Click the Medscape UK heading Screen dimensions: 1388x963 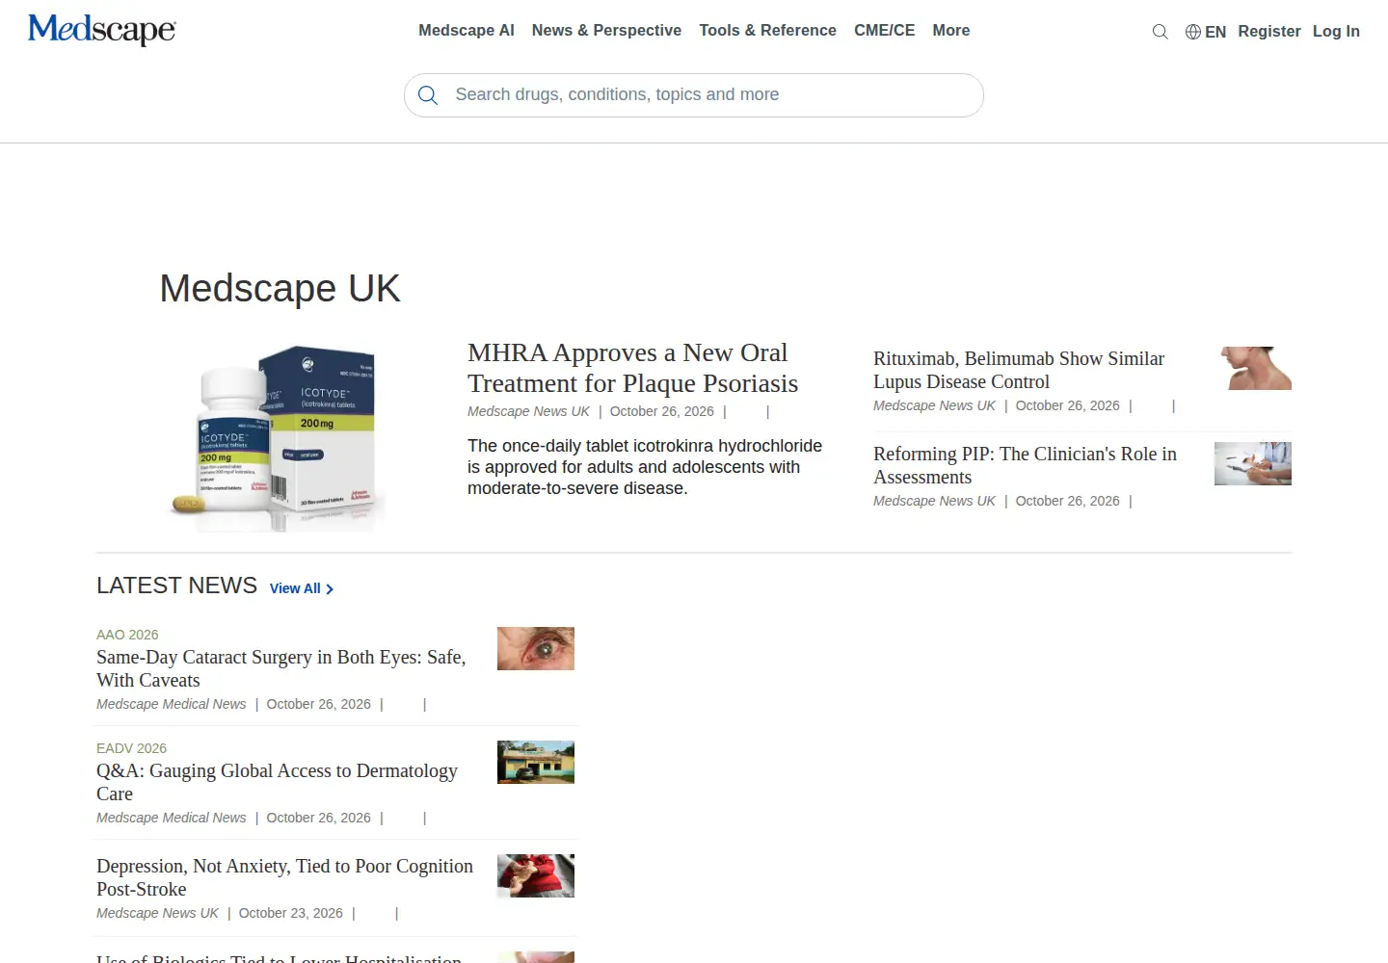(280, 289)
